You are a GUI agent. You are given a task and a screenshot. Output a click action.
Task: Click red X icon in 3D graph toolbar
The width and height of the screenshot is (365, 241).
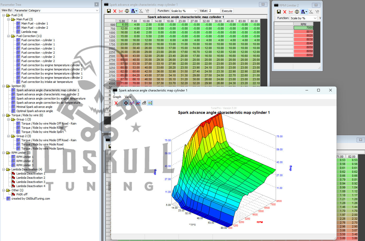116,103
